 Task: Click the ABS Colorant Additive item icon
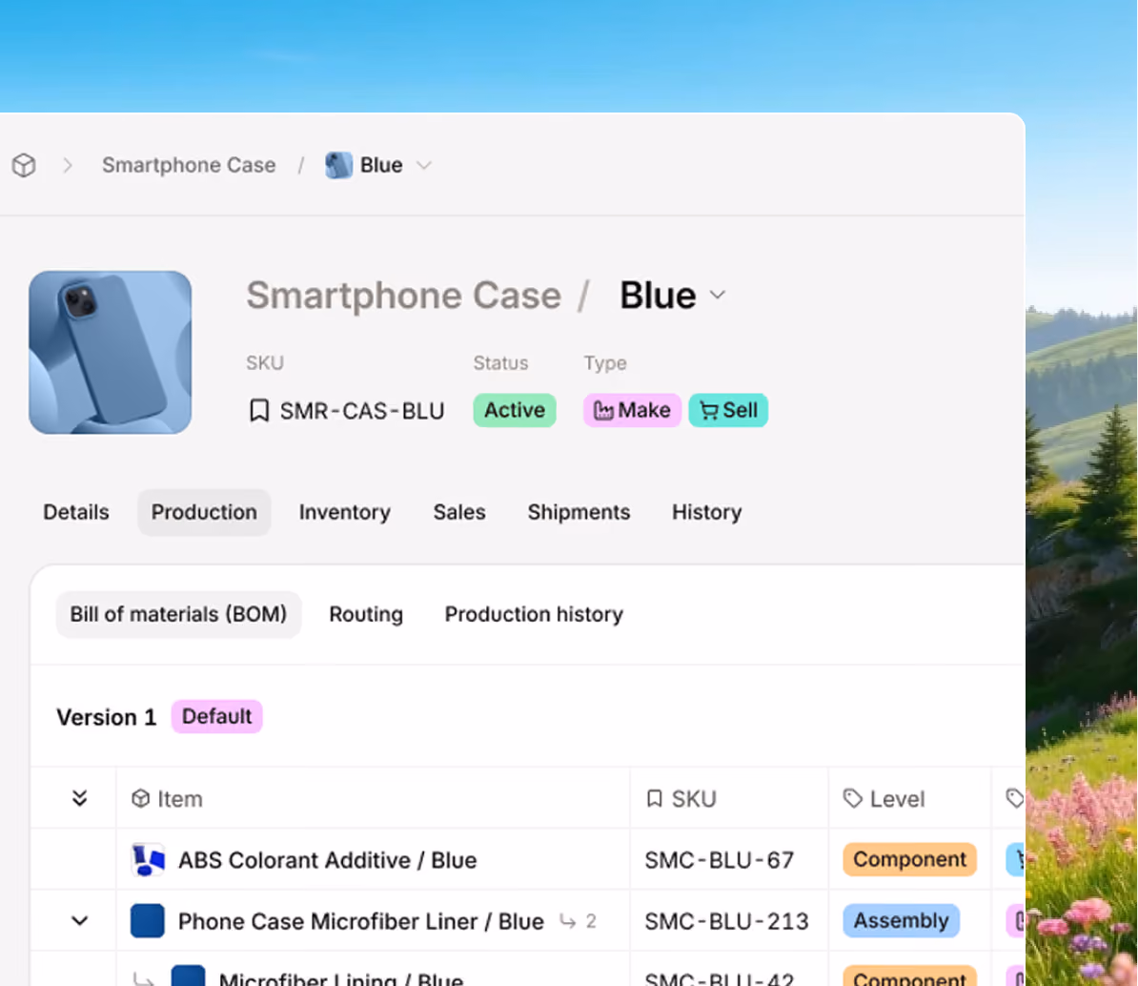[x=148, y=860]
